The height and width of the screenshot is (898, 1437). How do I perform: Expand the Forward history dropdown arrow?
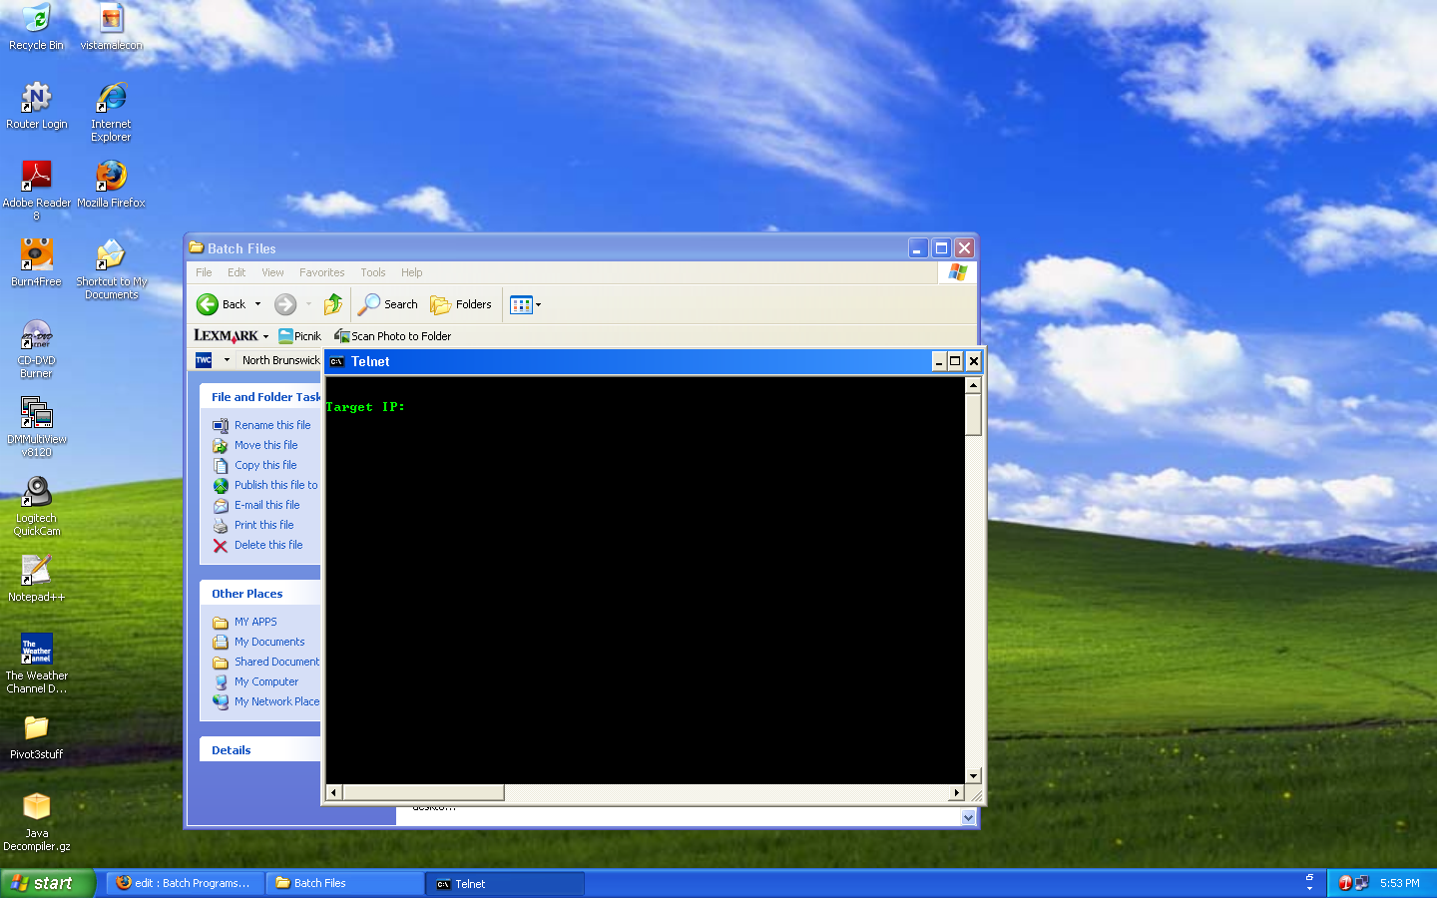(308, 304)
